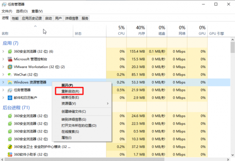Viewport: 235px width, 161px height.
Task: Click the VMware Workstation icon
Action: (x=10, y=67)
